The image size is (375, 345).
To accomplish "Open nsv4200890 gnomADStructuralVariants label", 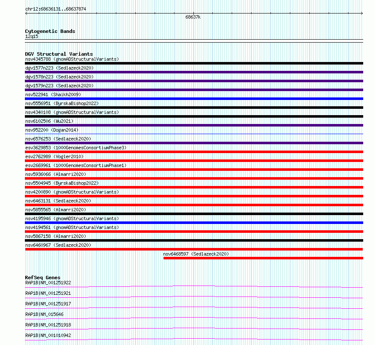I will [x=72, y=192].
